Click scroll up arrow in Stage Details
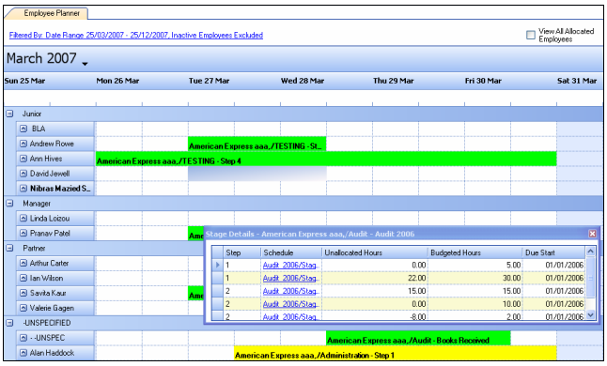 (x=590, y=252)
